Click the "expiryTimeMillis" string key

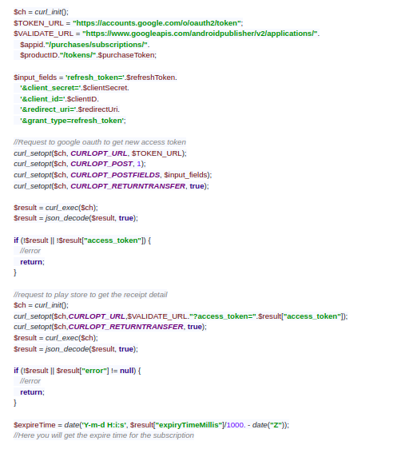point(189,425)
